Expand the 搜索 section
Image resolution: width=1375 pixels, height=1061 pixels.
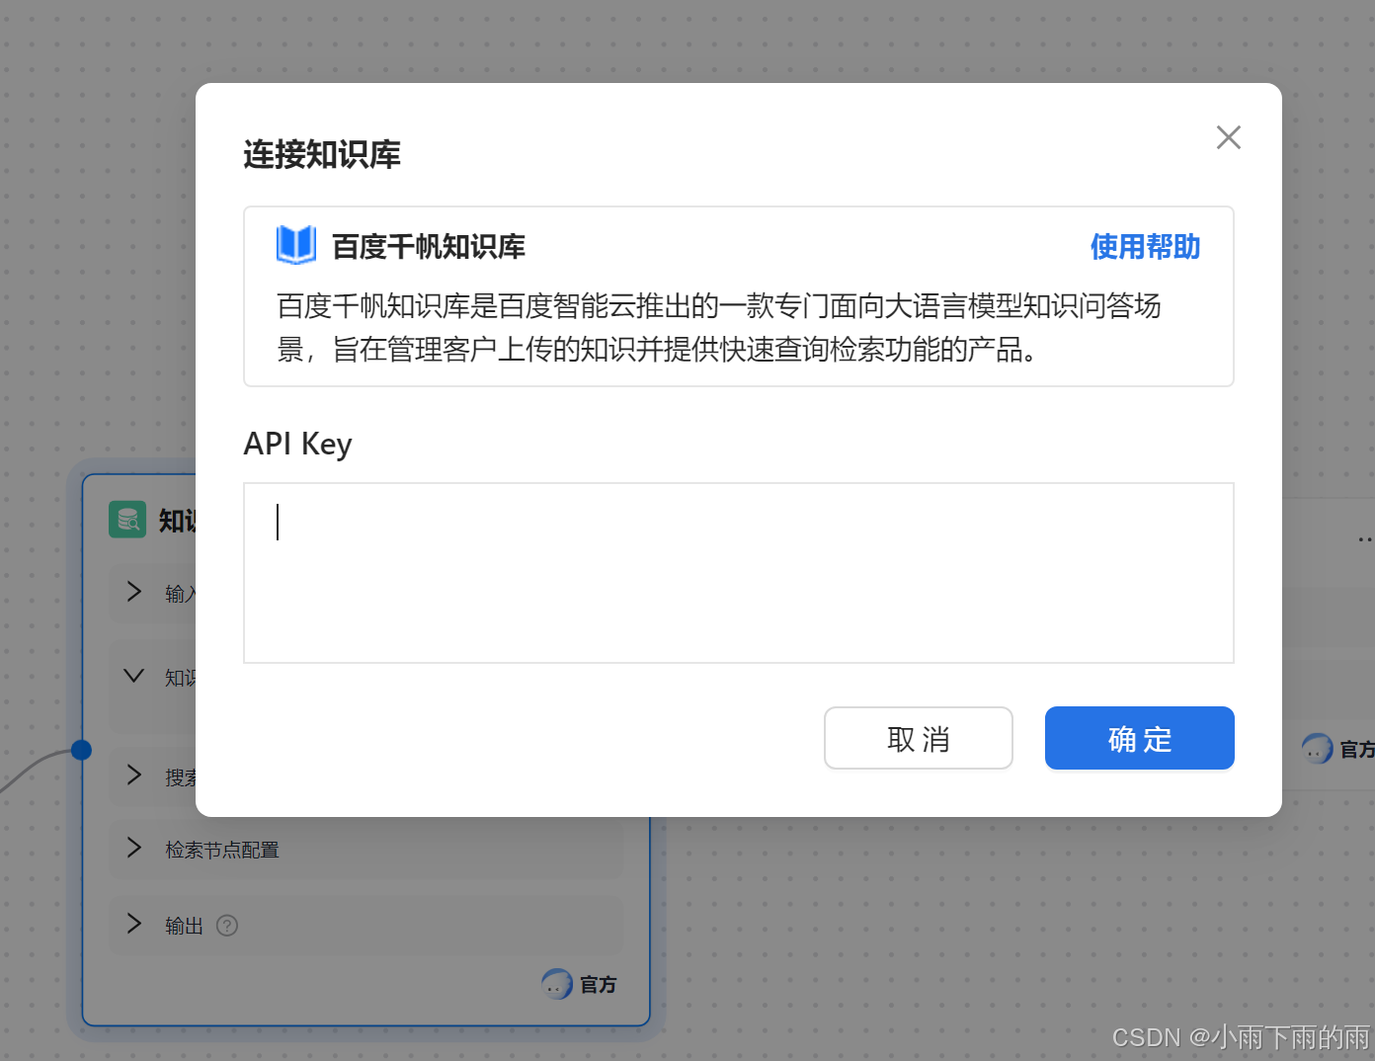click(x=134, y=775)
